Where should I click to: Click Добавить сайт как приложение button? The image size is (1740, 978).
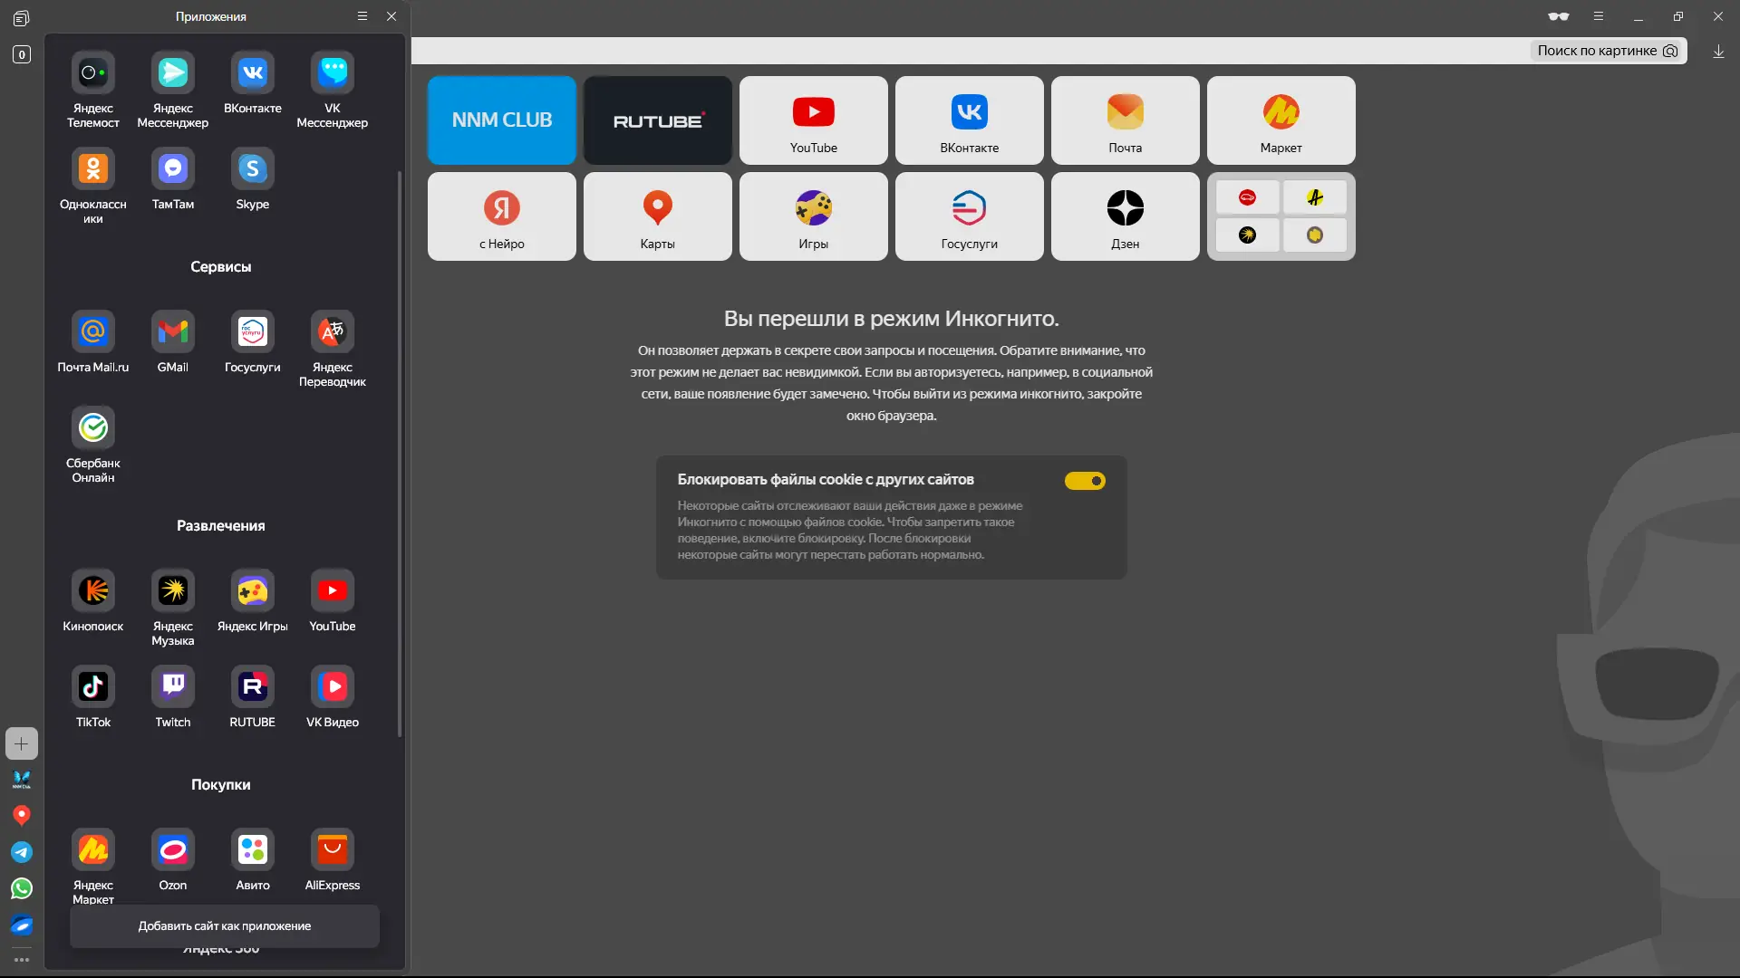[x=225, y=926]
